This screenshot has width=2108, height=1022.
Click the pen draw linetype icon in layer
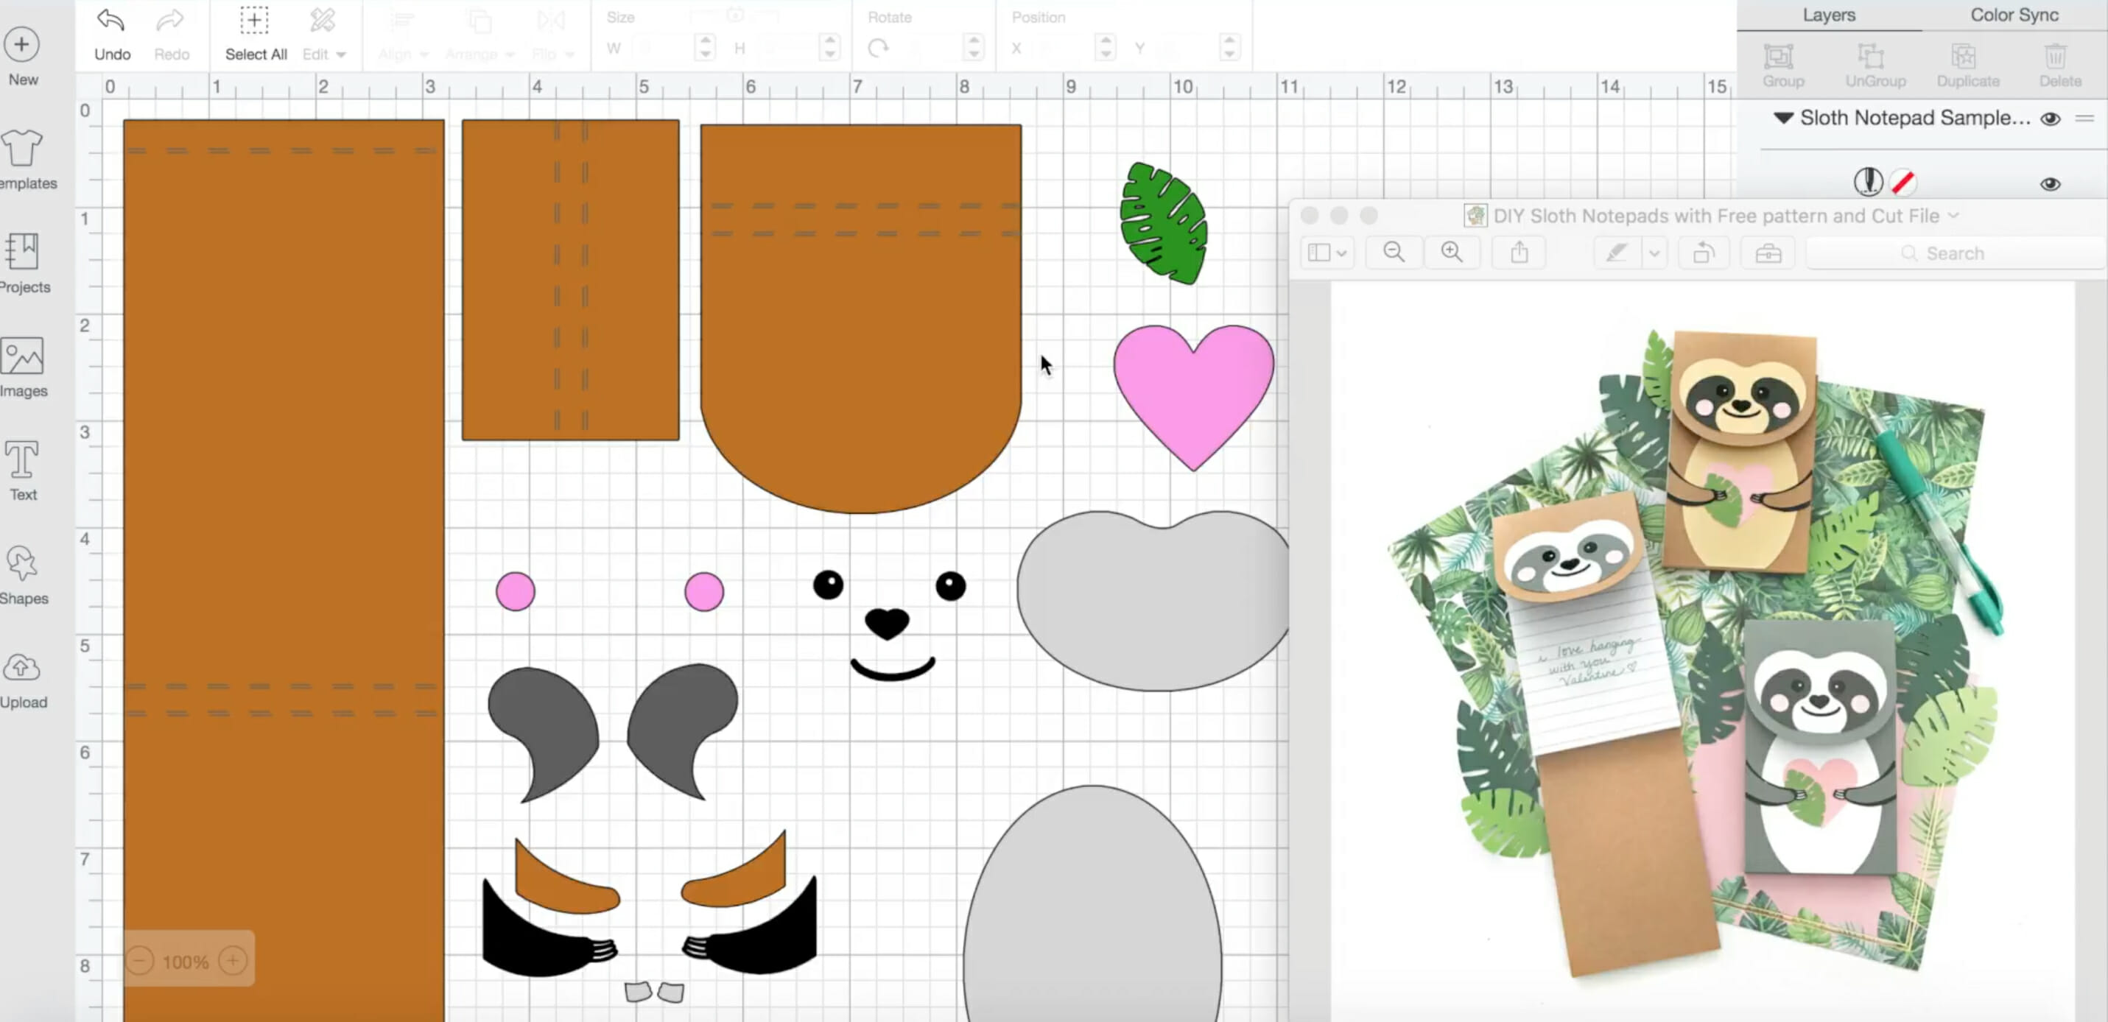coord(1868,182)
